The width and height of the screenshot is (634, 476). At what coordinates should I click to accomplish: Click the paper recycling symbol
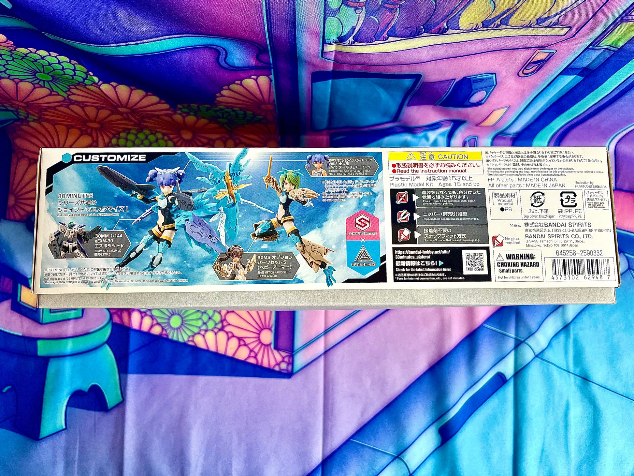click(x=537, y=200)
